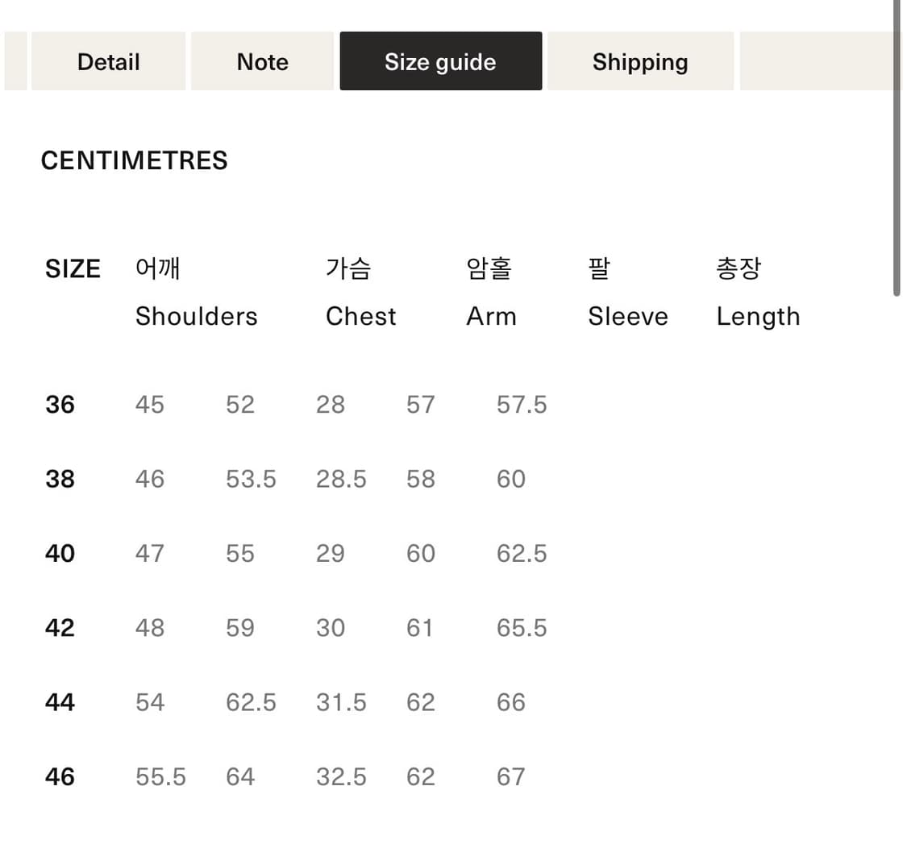
Task: Select the size 42 row label
Action: [x=60, y=628]
